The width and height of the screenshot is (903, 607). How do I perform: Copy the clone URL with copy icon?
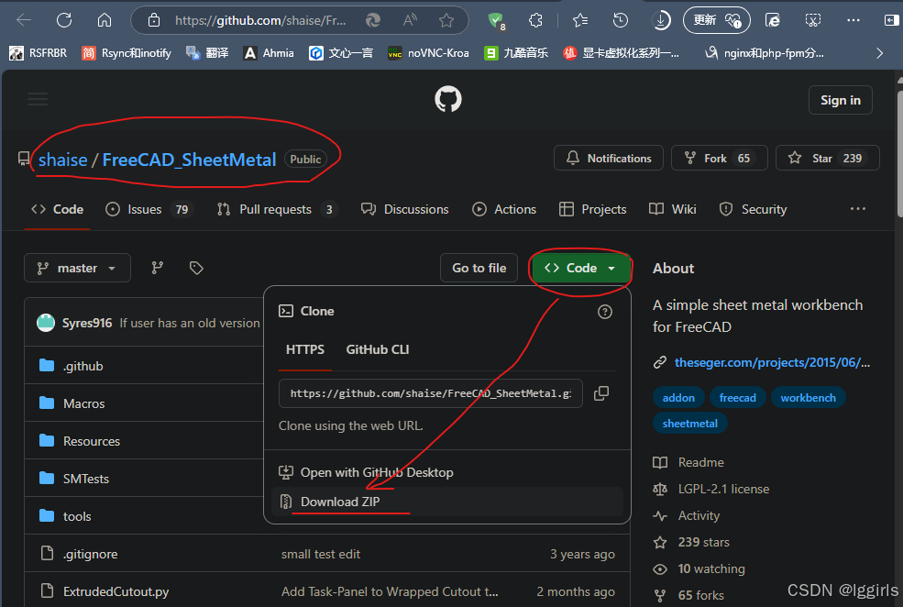pyautogui.click(x=601, y=393)
